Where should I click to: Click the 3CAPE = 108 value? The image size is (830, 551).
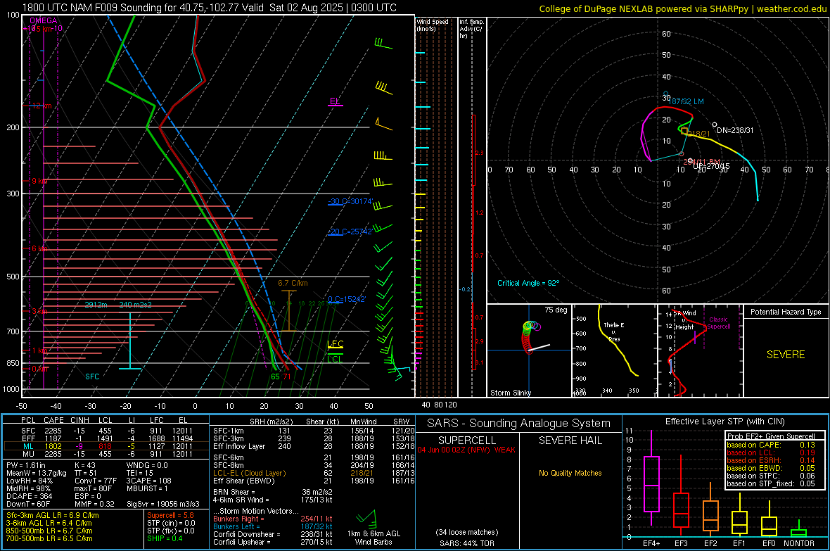149,481
